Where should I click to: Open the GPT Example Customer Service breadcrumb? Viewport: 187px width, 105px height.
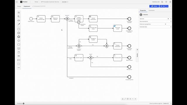point(50,2)
